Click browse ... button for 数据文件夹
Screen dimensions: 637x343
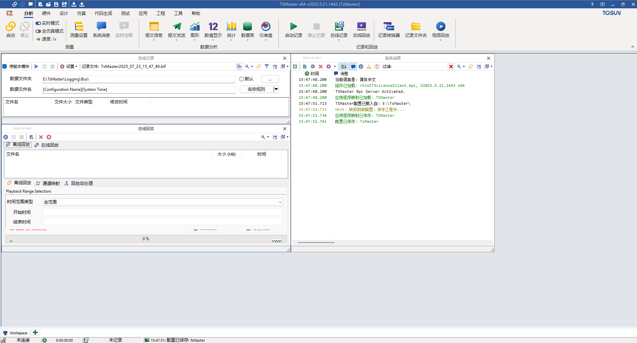(270, 79)
